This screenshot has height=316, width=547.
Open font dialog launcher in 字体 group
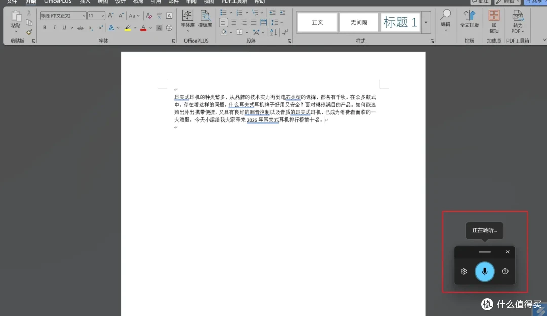pos(173,41)
